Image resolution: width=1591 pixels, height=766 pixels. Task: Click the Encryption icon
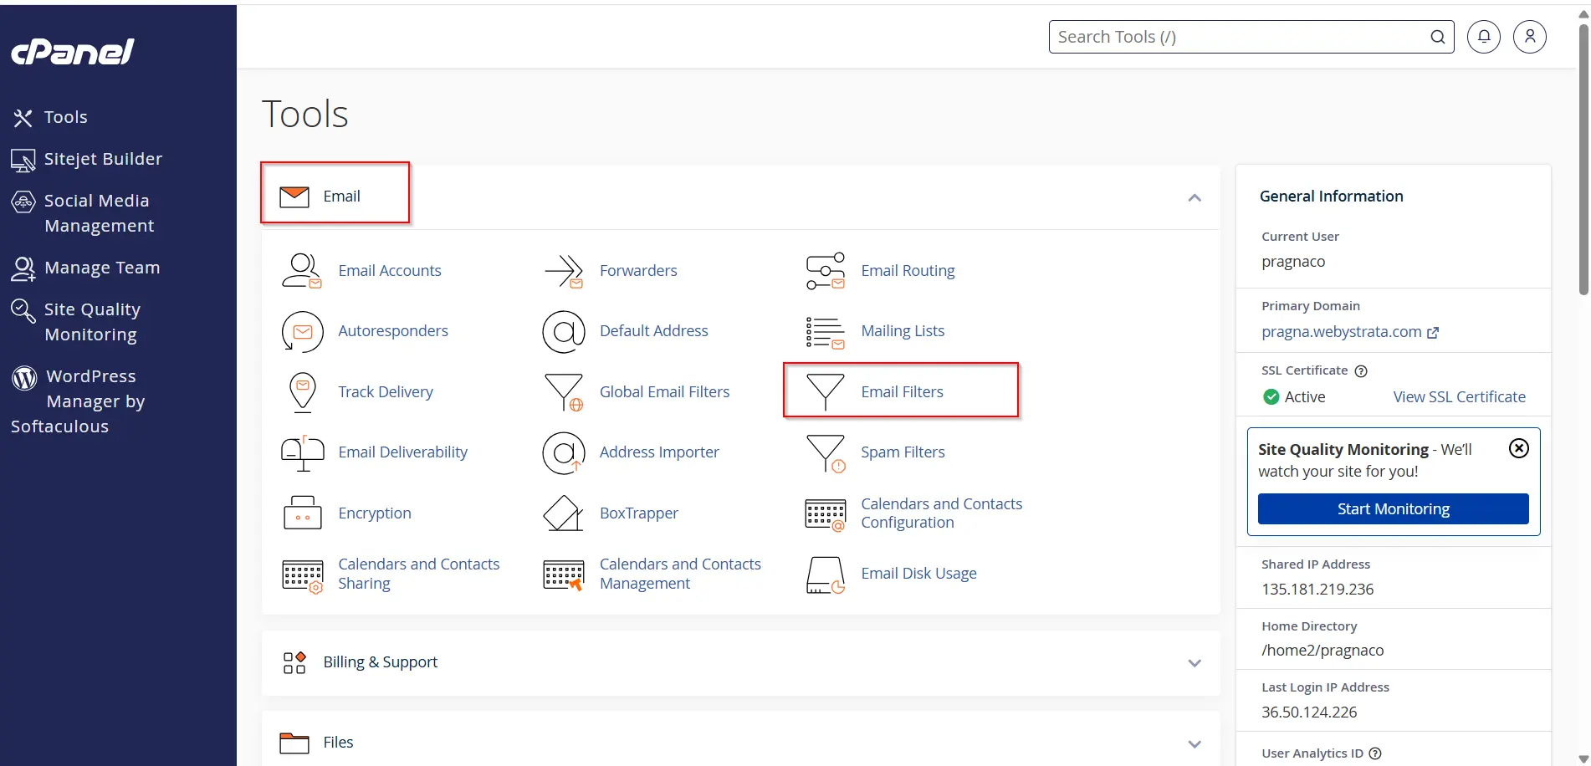click(x=302, y=513)
